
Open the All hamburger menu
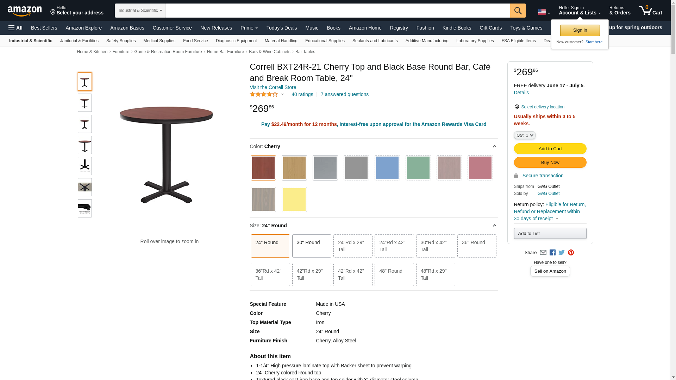(15, 28)
